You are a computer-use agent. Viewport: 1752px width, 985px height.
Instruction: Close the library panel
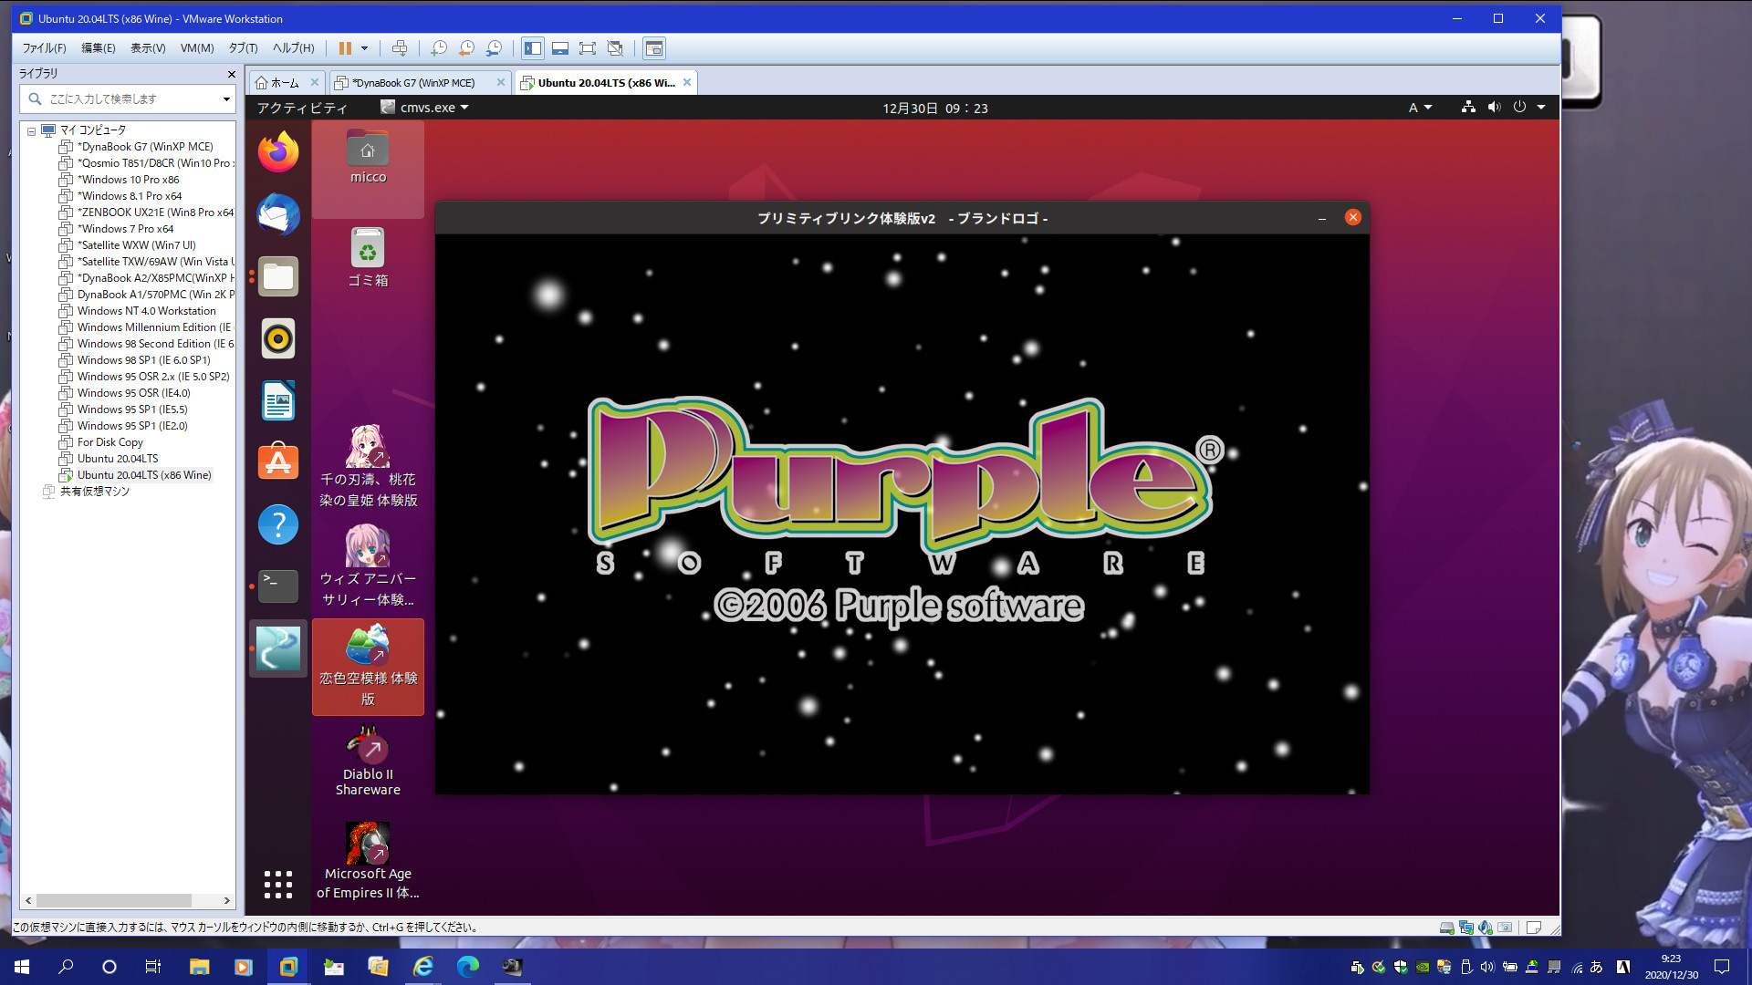231,74
